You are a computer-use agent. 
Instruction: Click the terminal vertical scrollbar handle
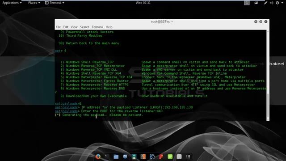point(268,106)
